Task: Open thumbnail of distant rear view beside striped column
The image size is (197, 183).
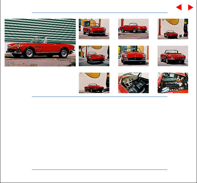Action: (173, 29)
